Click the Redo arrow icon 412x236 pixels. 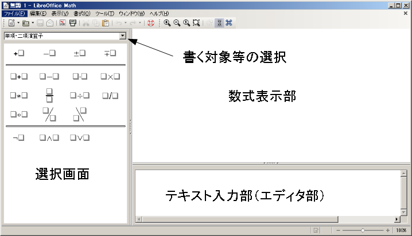point(133,23)
